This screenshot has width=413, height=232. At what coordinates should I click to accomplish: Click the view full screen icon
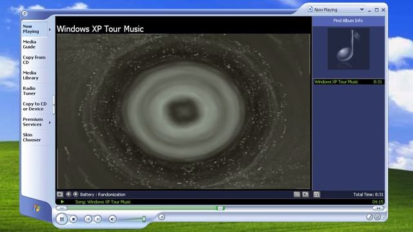coord(305,194)
